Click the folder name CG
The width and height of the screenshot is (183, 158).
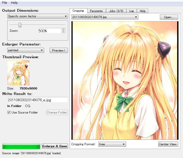[28, 106]
